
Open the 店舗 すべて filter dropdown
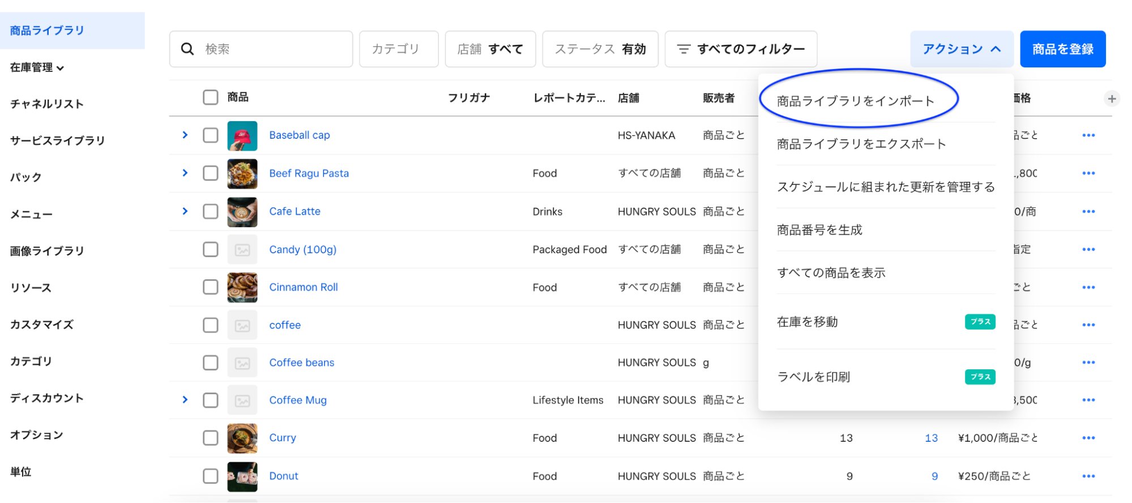tap(490, 49)
